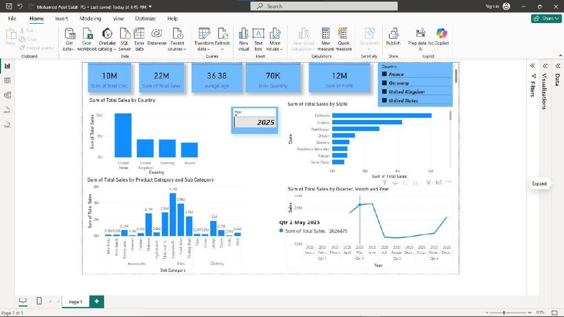Open Model view in left sidebar
564x317 pixels.
pyautogui.click(x=8, y=95)
